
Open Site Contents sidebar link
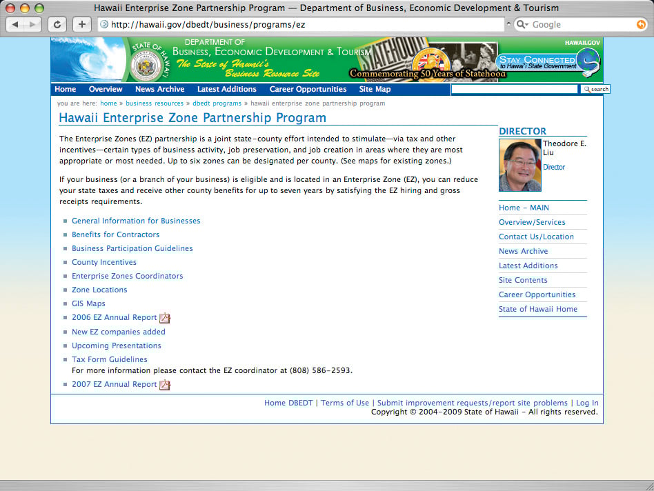coord(523,280)
